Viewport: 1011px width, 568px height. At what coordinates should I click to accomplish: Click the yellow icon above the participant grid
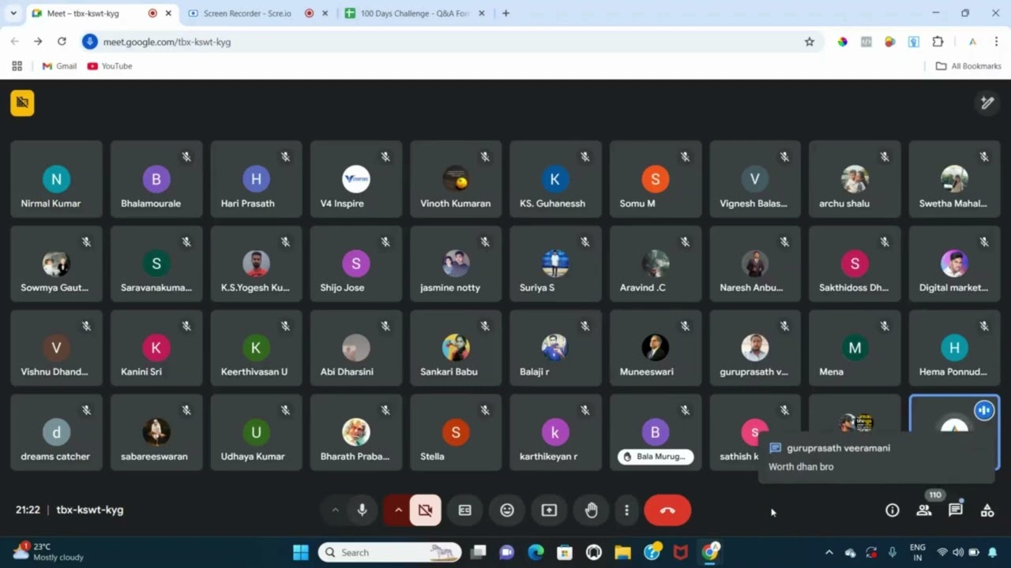click(22, 103)
